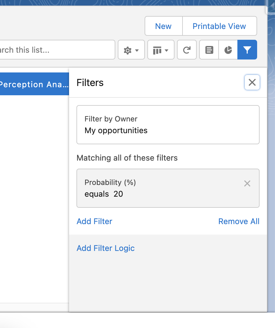This screenshot has height=328, width=275.
Task: Close the Filters panel
Action: pos(252,83)
